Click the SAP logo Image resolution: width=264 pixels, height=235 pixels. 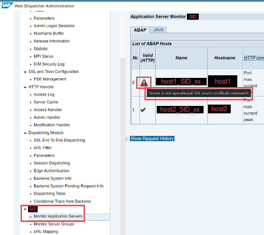[x=7, y=6]
